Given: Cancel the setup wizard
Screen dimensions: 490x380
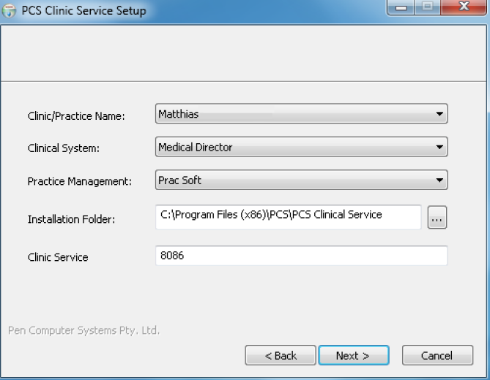Looking at the screenshot, I should [437, 355].
